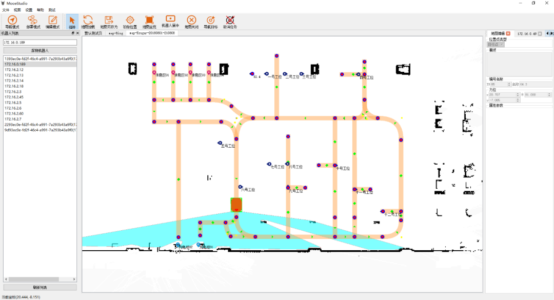Image resolution: width=554 pixels, height=300 pixels.
Task: Click the robot IP address input field
Action: 40,42
